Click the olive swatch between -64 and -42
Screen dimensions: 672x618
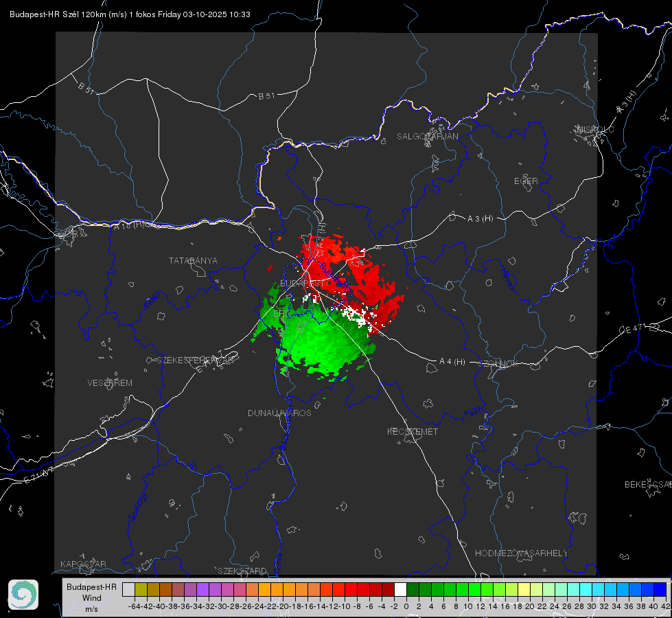pos(141,589)
